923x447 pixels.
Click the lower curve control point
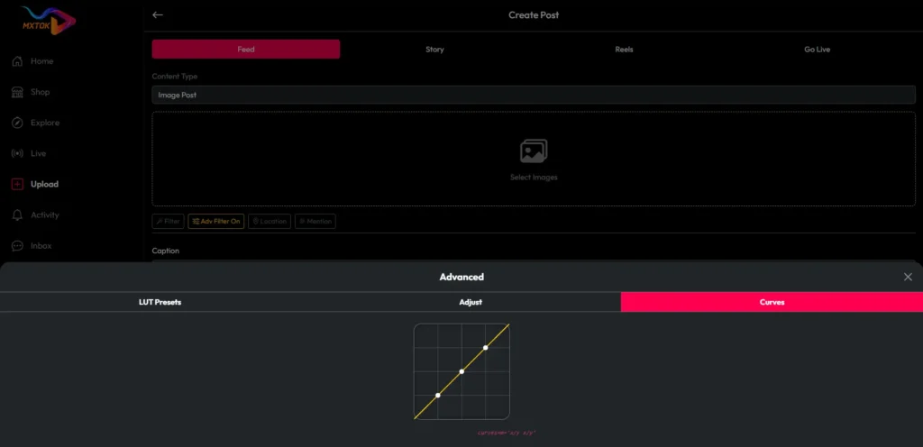438,396
